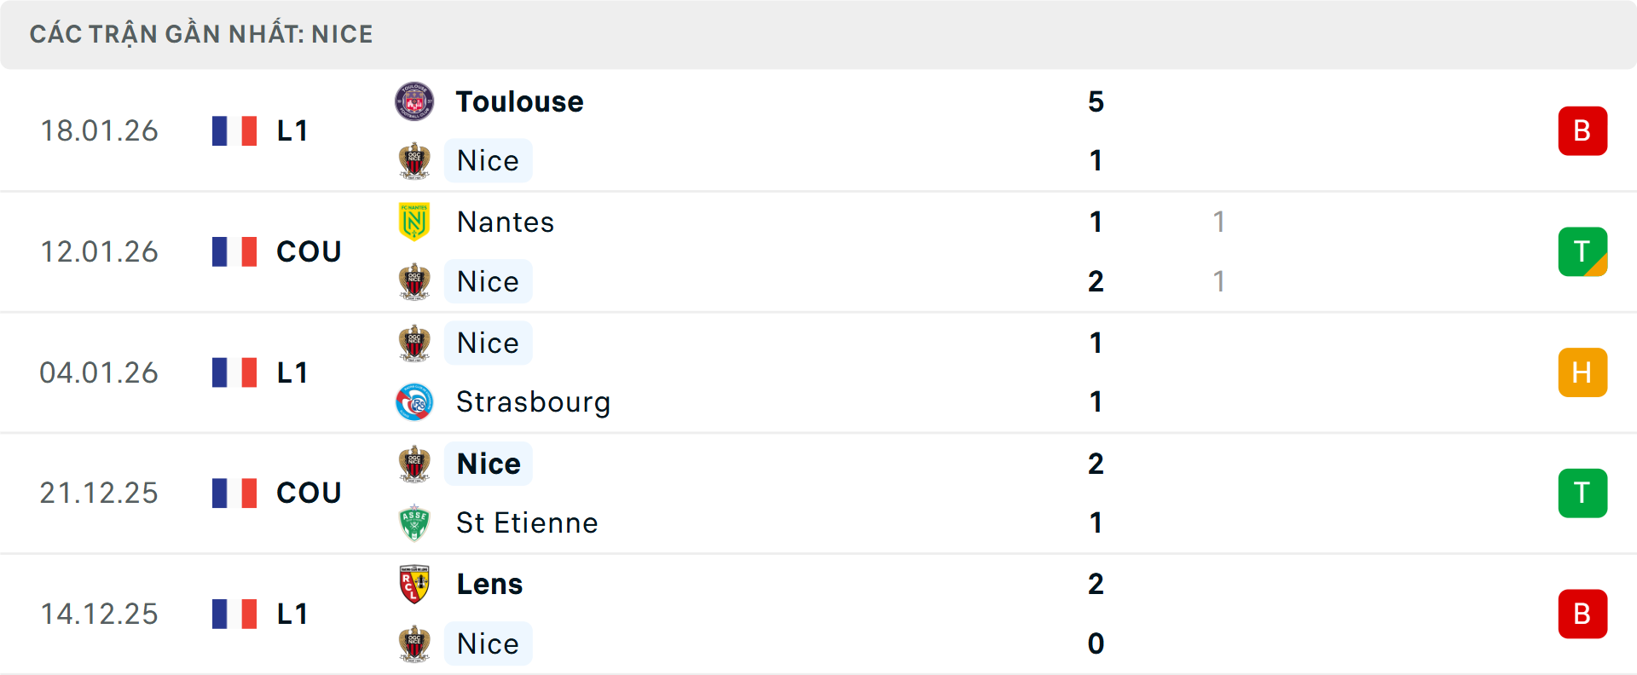Open the Nantes team link

pos(506,222)
